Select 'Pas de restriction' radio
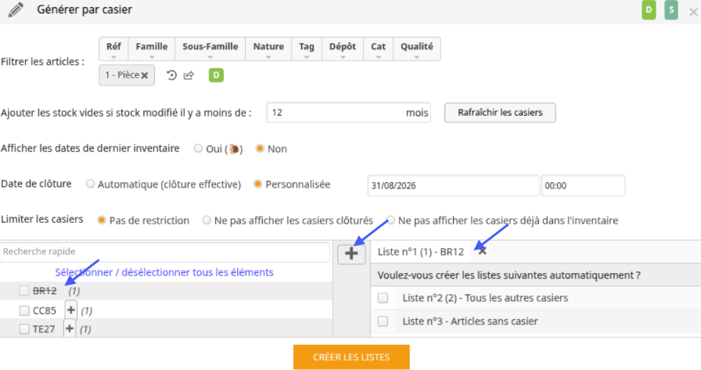This screenshot has width=701, height=370. tap(102, 221)
